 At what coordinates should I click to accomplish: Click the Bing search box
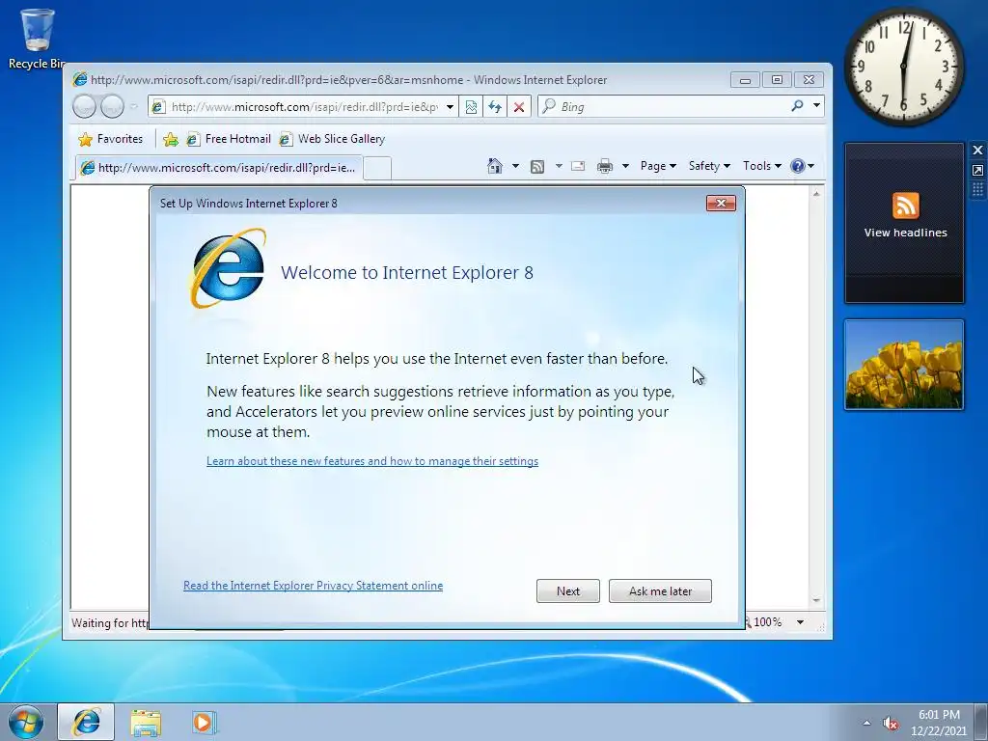668,106
